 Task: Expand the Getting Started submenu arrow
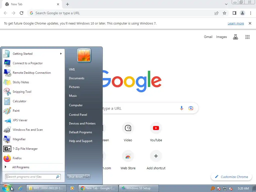coord(61,54)
